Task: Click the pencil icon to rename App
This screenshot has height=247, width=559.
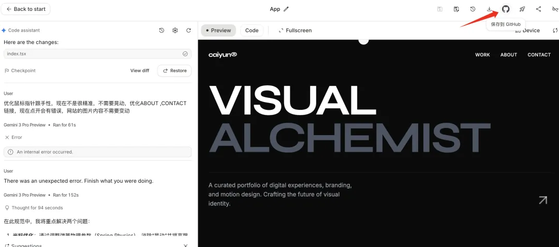Action: pyautogui.click(x=286, y=9)
